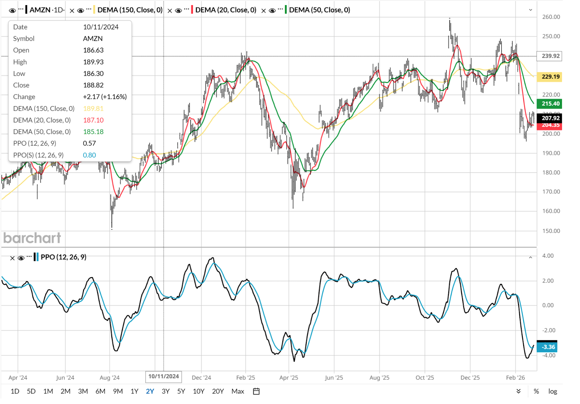Close the PPO (12, 26, 9) indicator pane
The width and height of the screenshot is (580, 404).
pos(12,258)
